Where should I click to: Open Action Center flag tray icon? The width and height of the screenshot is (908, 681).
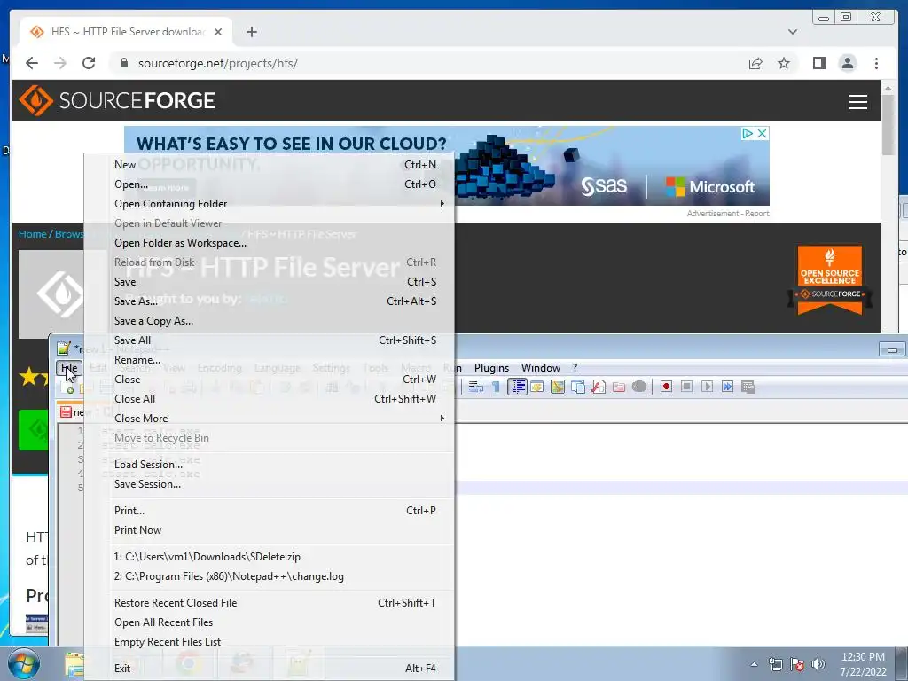coord(797,664)
